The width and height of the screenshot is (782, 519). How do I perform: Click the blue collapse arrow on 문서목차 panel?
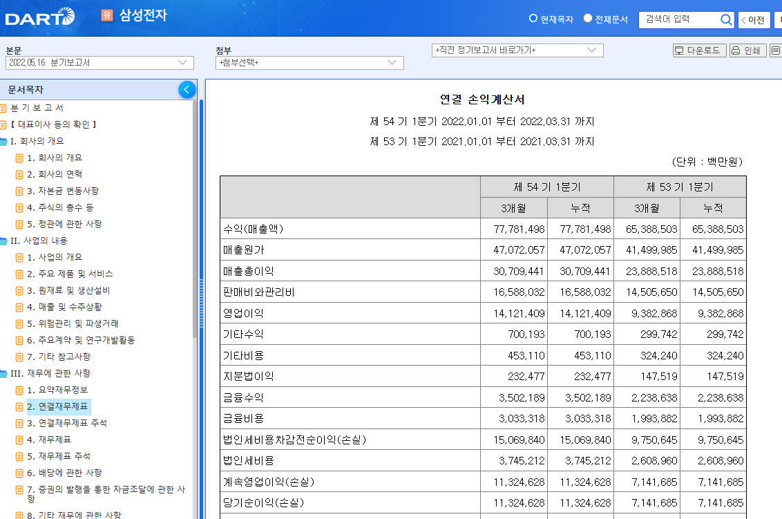pyautogui.click(x=187, y=89)
